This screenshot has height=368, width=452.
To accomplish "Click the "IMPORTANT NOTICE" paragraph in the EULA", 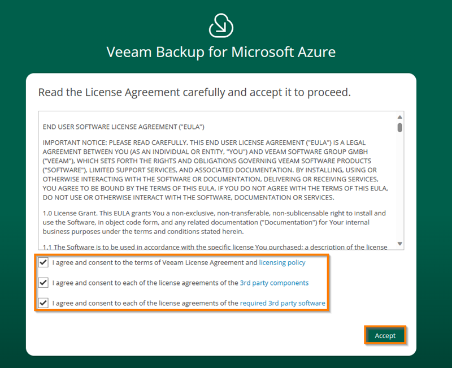I will click(x=215, y=170).
